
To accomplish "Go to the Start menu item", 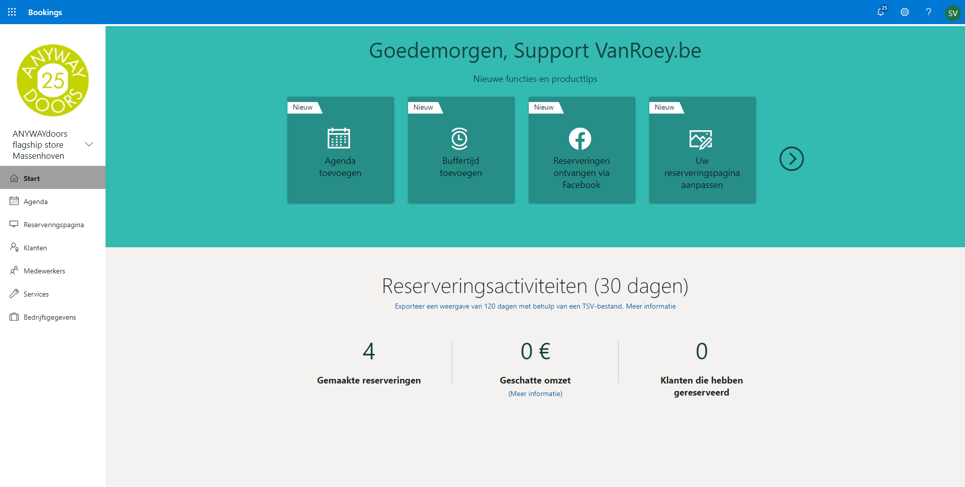I will tap(53, 178).
